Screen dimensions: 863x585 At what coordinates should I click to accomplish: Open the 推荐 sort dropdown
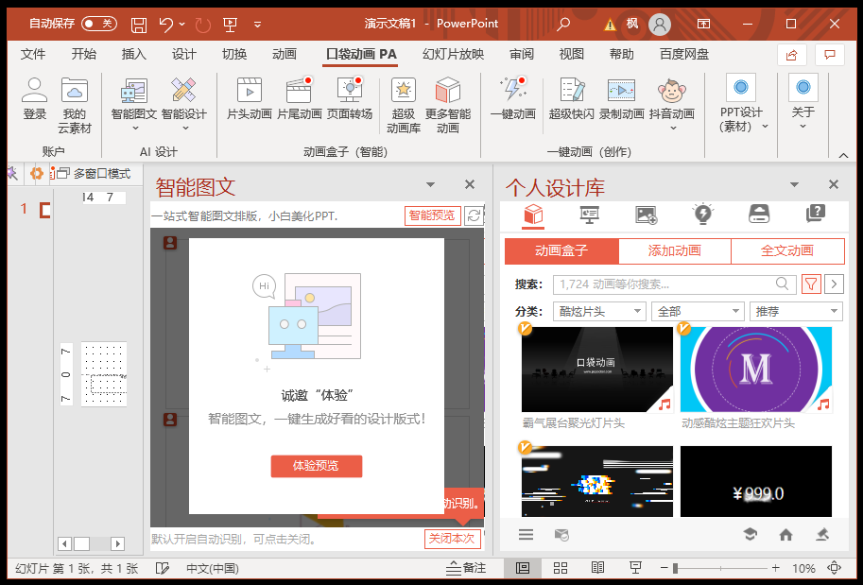(796, 311)
